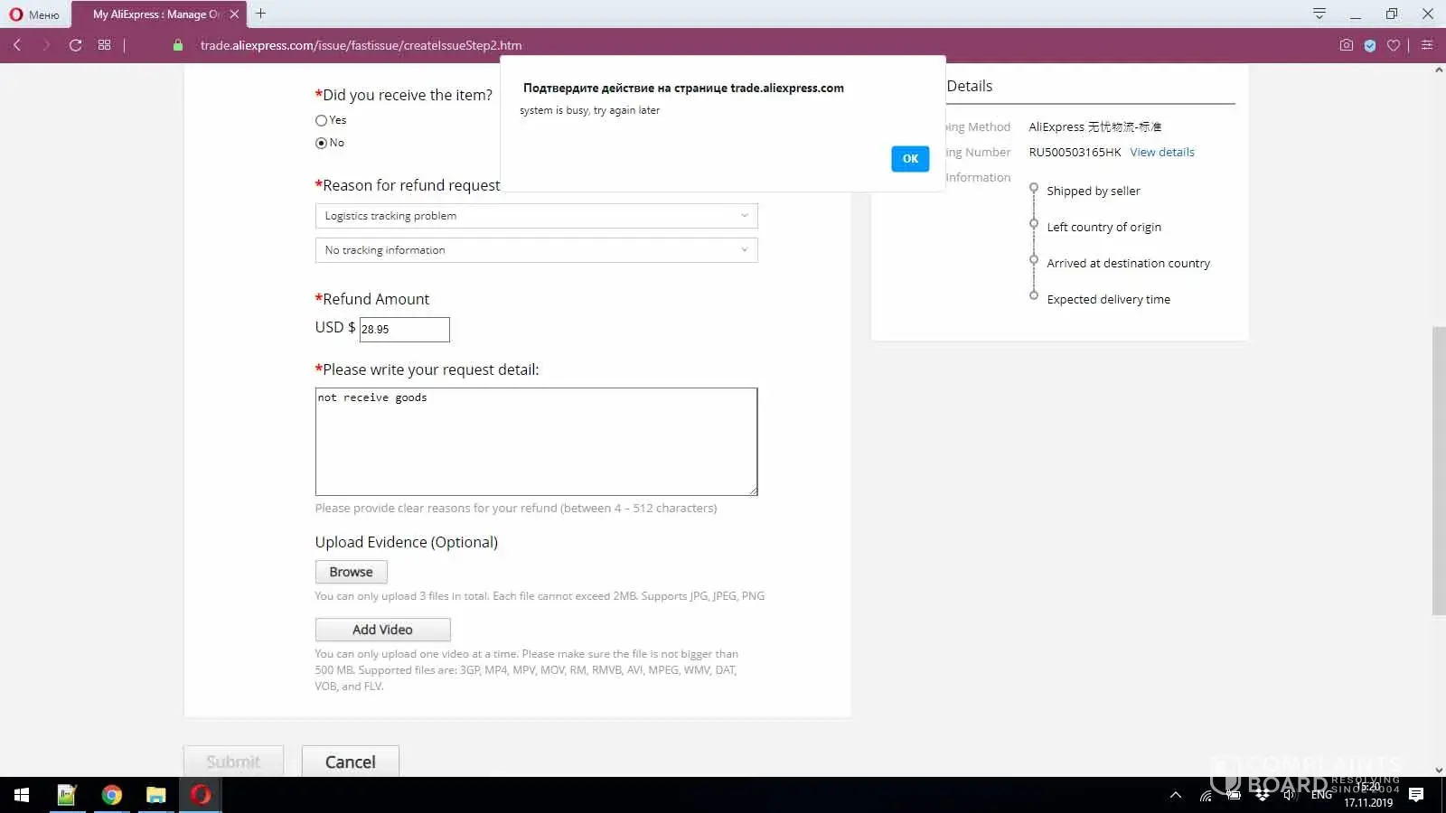The height and width of the screenshot is (813, 1446).
Task: Add page to bookmarks with heart icon
Action: click(x=1394, y=45)
